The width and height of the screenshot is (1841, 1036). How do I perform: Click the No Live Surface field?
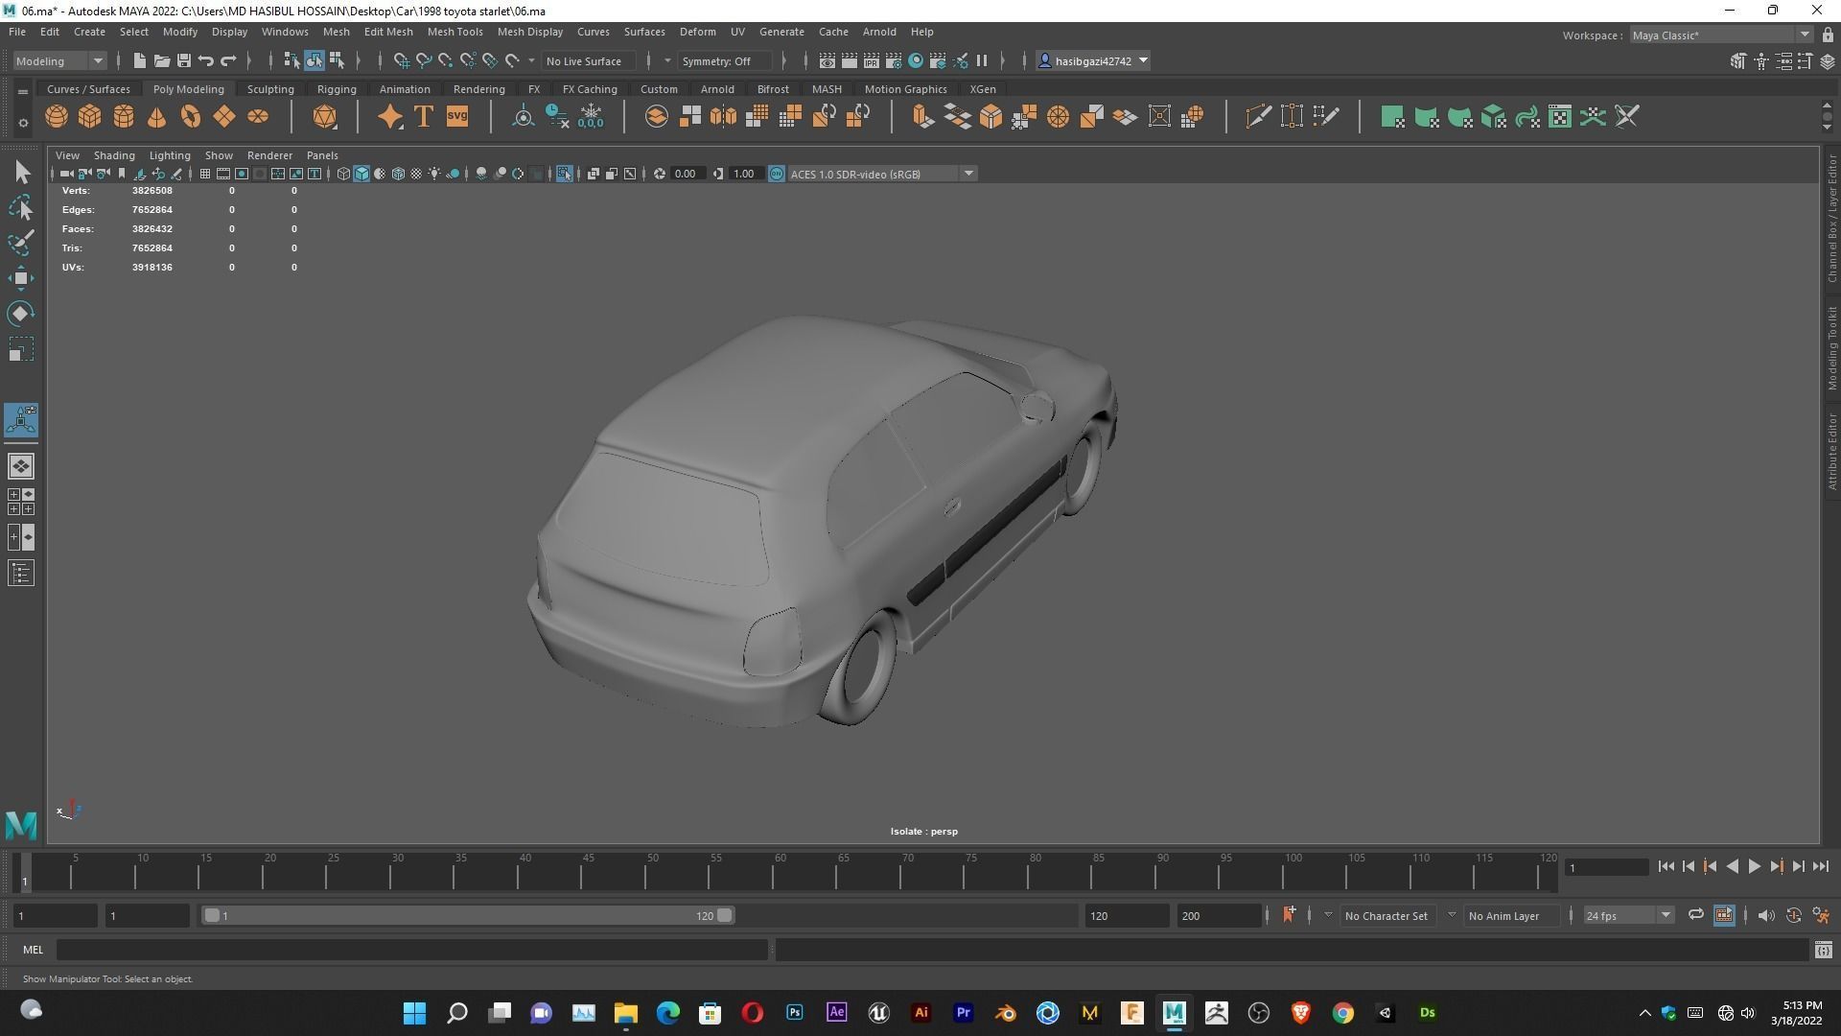(588, 60)
